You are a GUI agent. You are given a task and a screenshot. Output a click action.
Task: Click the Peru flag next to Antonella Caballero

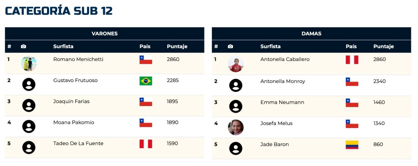(352, 60)
